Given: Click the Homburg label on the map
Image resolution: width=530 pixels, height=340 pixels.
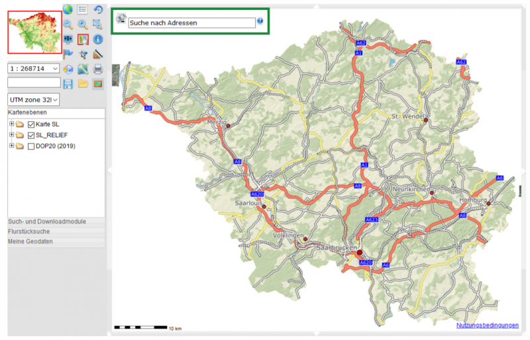Looking at the screenshot, I should (x=472, y=200).
